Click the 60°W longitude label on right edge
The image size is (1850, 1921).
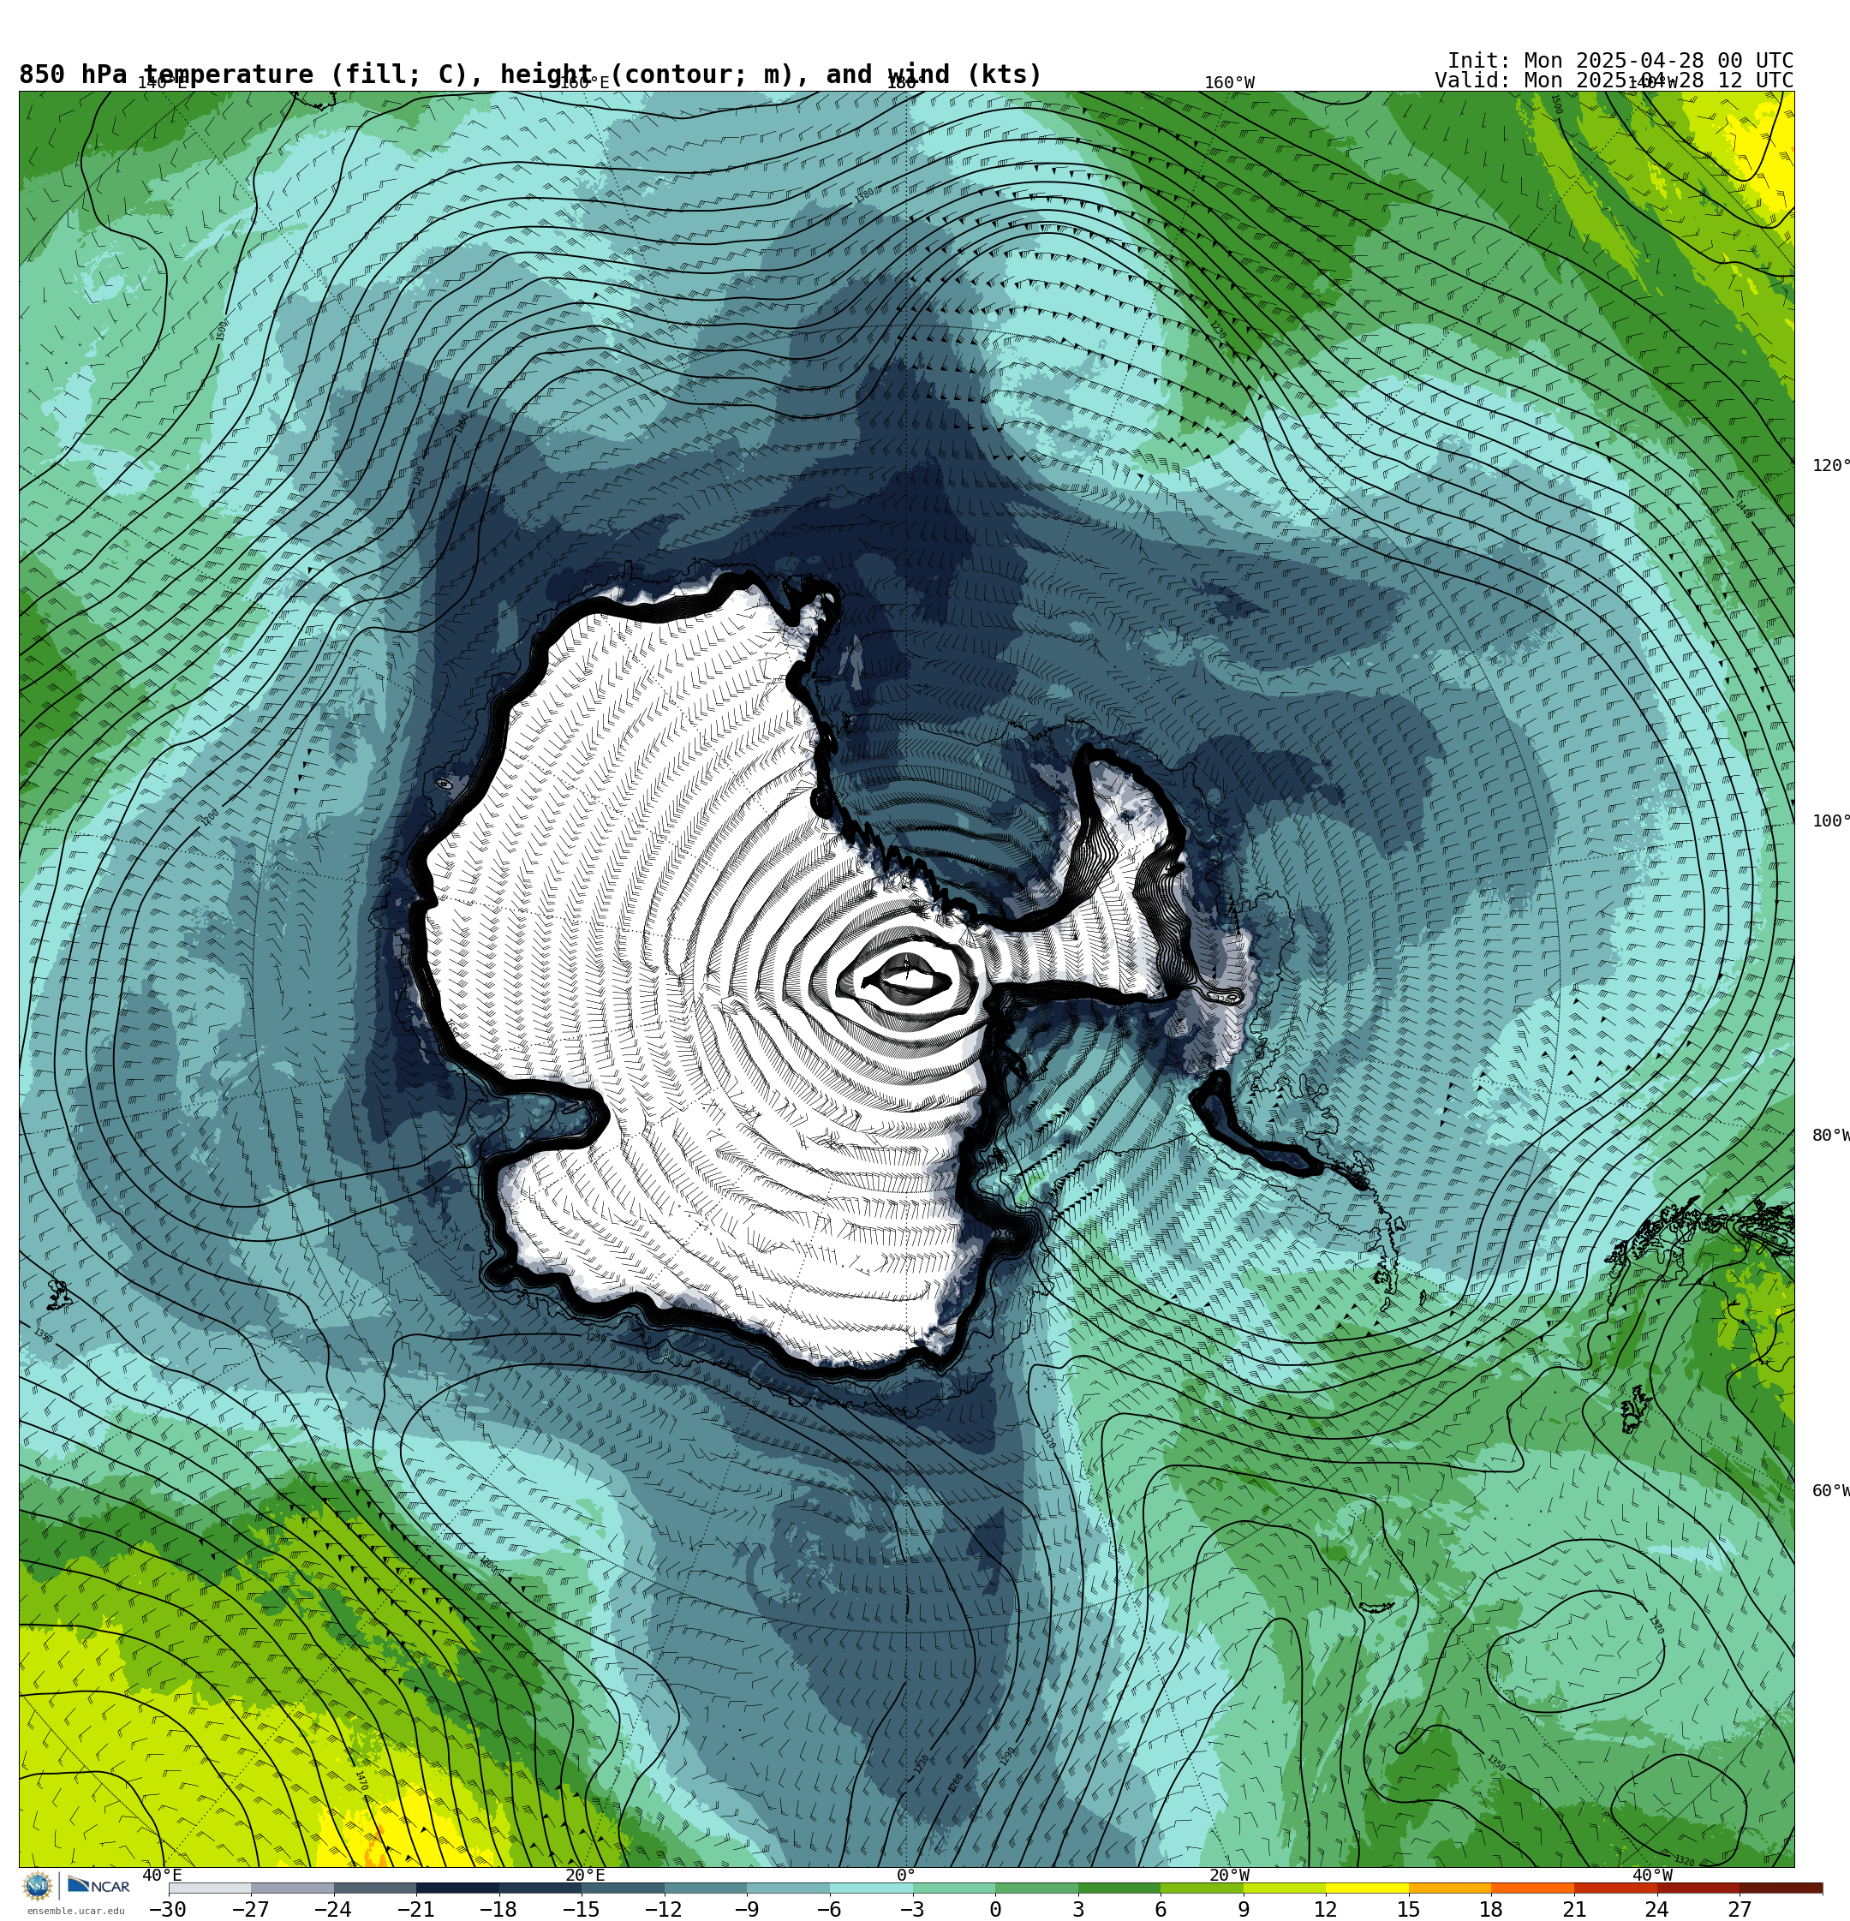(1830, 1491)
